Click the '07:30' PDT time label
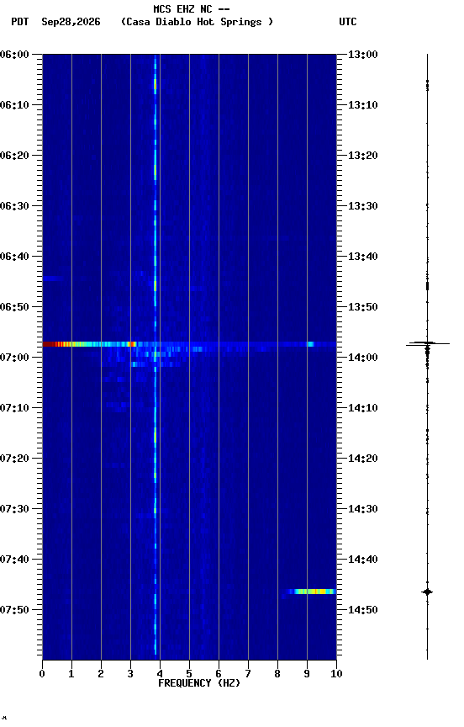 coord(14,509)
